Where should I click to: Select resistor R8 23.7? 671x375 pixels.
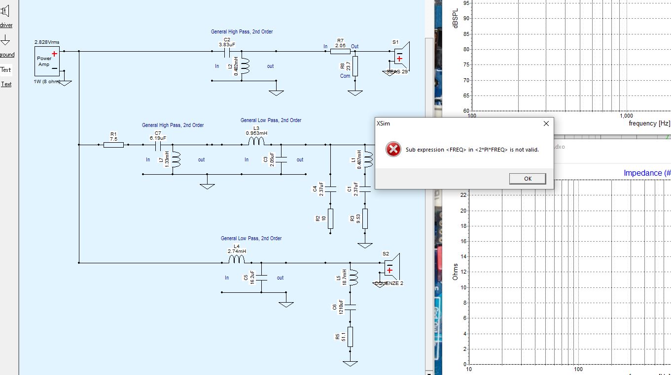pos(354,66)
